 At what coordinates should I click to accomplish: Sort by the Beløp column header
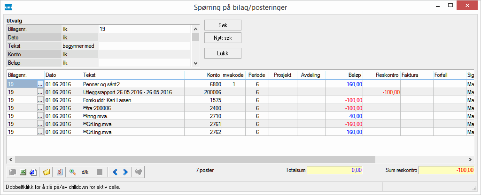[x=353, y=75]
